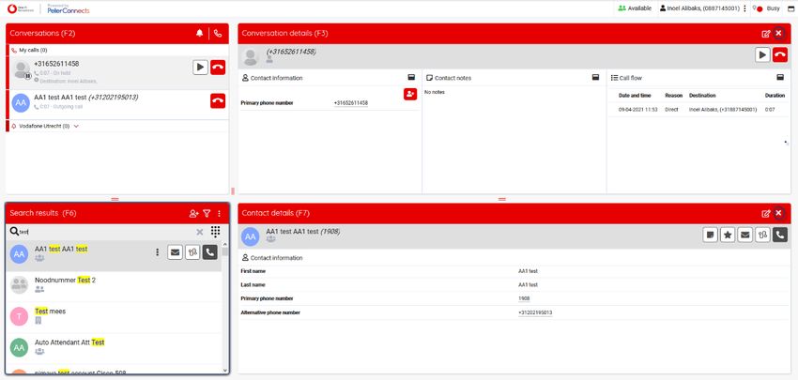Click the Destination column header
This screenshot has height=380, width=798.
tap(702, 96)
